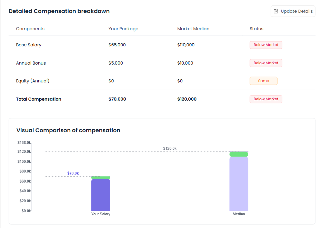Click the Median x-axis label

point(239,214)
